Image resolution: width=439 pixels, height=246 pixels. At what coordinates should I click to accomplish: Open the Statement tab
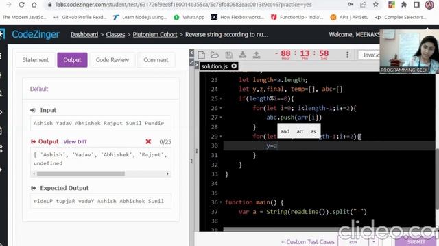point(35,60)
